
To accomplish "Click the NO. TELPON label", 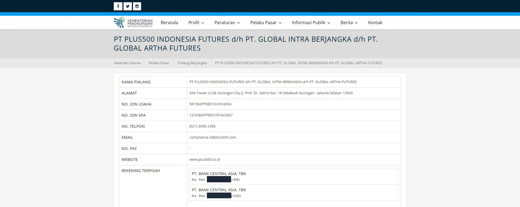I will 133,126.
